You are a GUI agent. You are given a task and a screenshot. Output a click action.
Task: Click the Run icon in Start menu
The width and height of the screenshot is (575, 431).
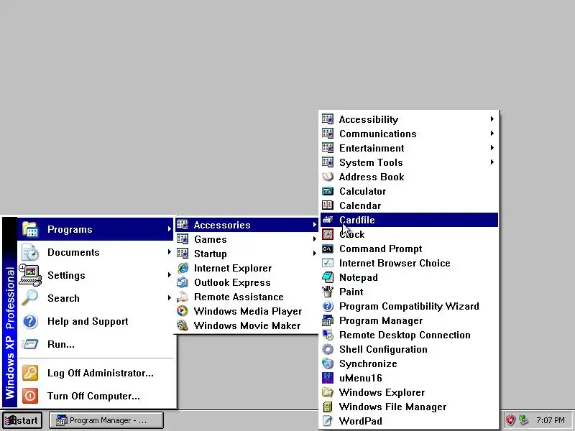pyautogui.click(x=30, y=345)
